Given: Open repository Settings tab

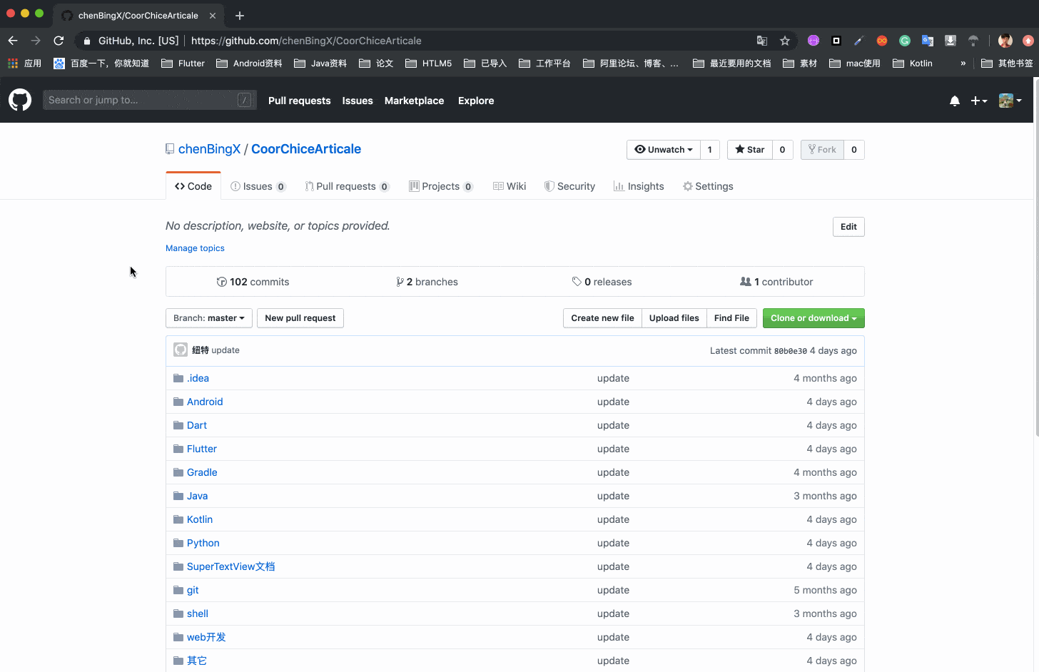Looking at the screenshot, I should (x=708, y=186).
